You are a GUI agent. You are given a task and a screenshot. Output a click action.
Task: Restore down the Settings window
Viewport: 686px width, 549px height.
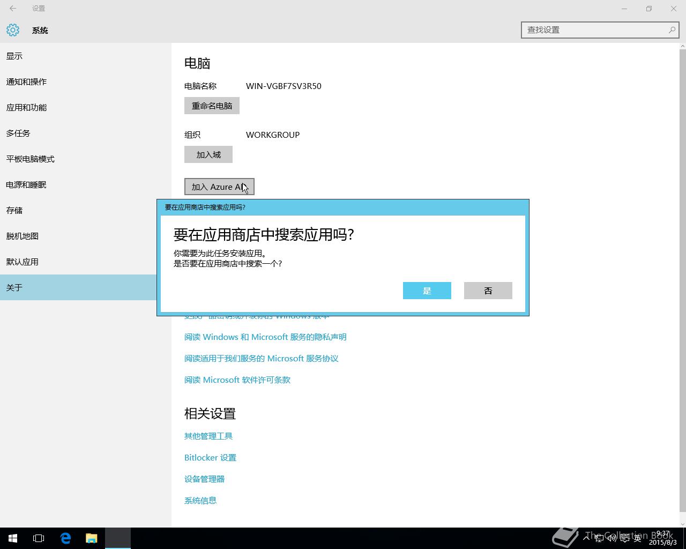[649, 8]
